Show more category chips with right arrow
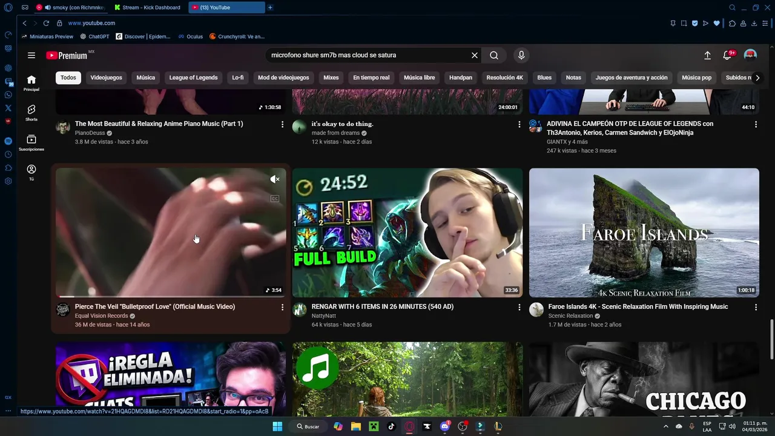The width and height of the screenshot is (775, 436). pyautogui.click(x=757, y=78)
